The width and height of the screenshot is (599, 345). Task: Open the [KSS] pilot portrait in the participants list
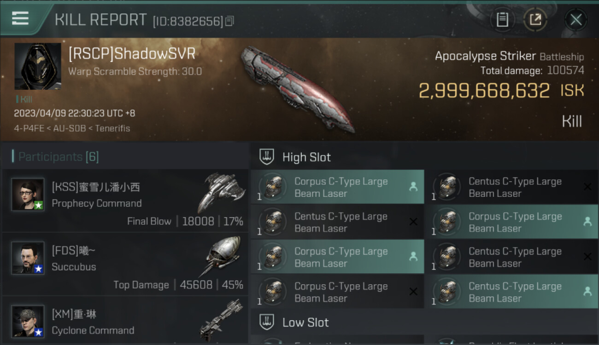click(28, 195)
